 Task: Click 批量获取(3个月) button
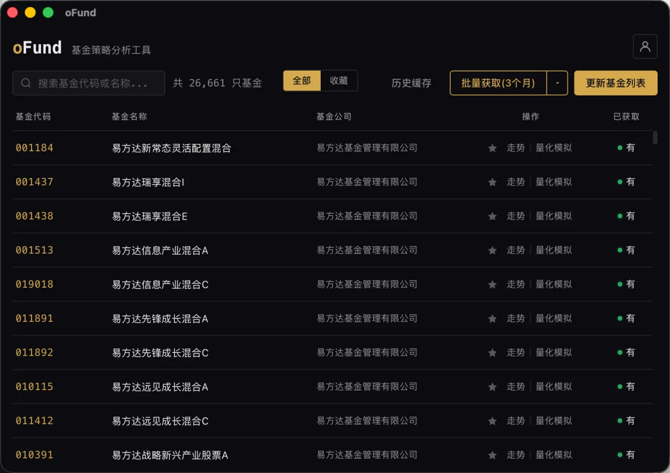point(498,83)
